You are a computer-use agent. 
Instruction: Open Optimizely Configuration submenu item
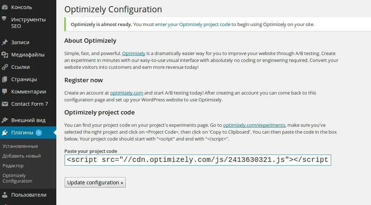pos(17,178)
